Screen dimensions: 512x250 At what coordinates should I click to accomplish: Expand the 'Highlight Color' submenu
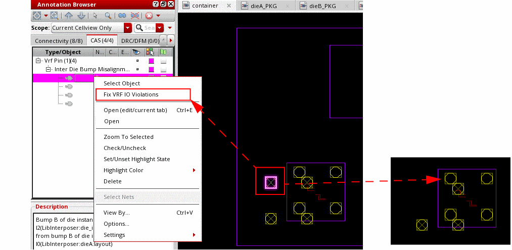click(148, 170)
